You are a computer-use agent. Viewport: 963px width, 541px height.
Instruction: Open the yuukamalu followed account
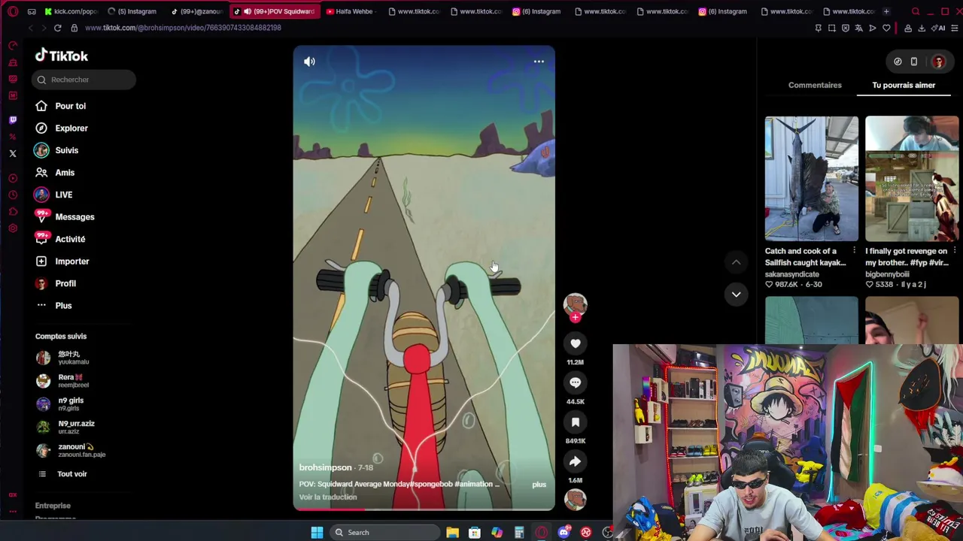coord(63,358)
